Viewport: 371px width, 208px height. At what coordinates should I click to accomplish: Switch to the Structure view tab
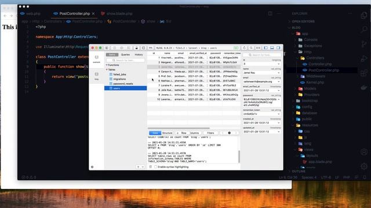coord(168,133)
